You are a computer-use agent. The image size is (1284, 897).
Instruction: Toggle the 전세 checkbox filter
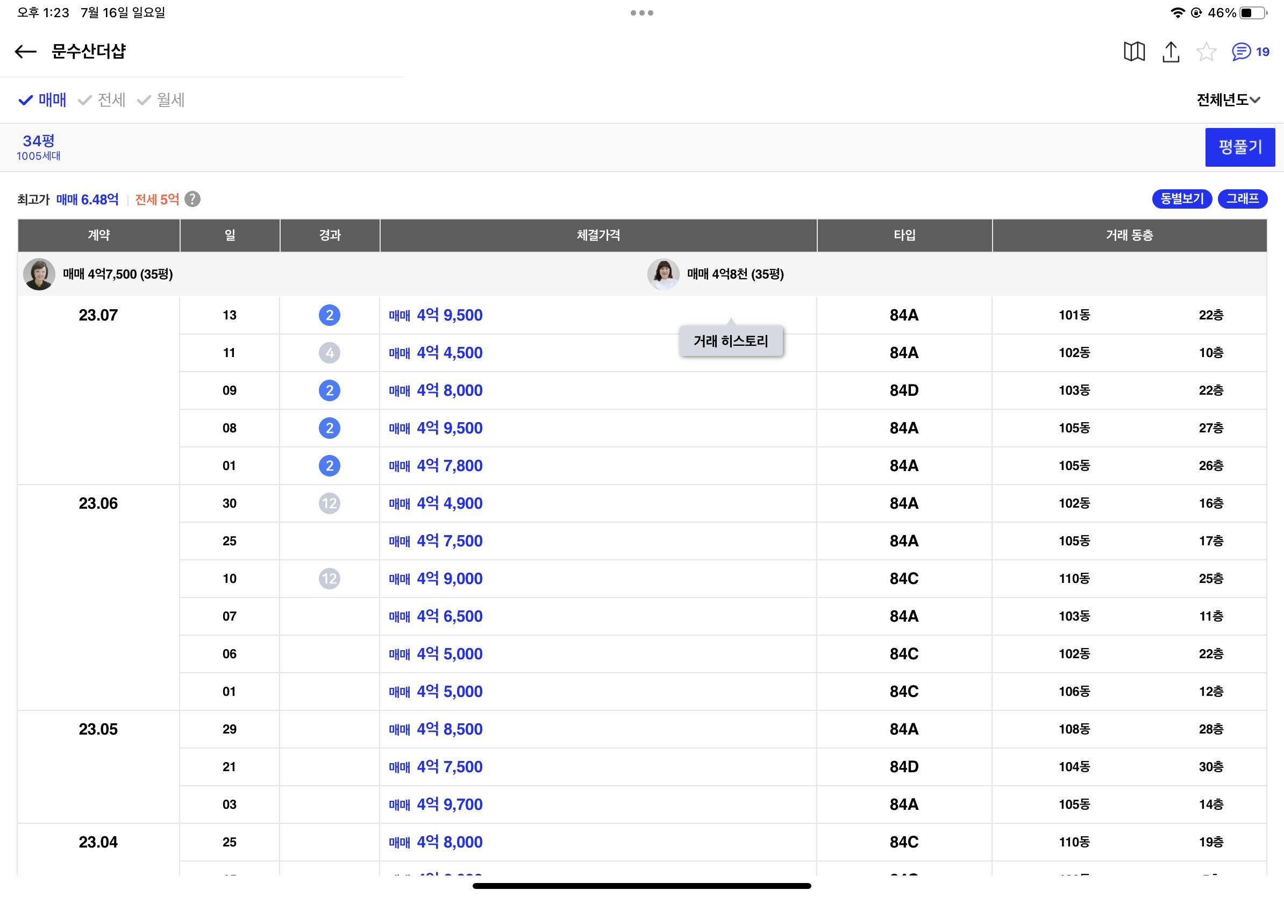102,100
